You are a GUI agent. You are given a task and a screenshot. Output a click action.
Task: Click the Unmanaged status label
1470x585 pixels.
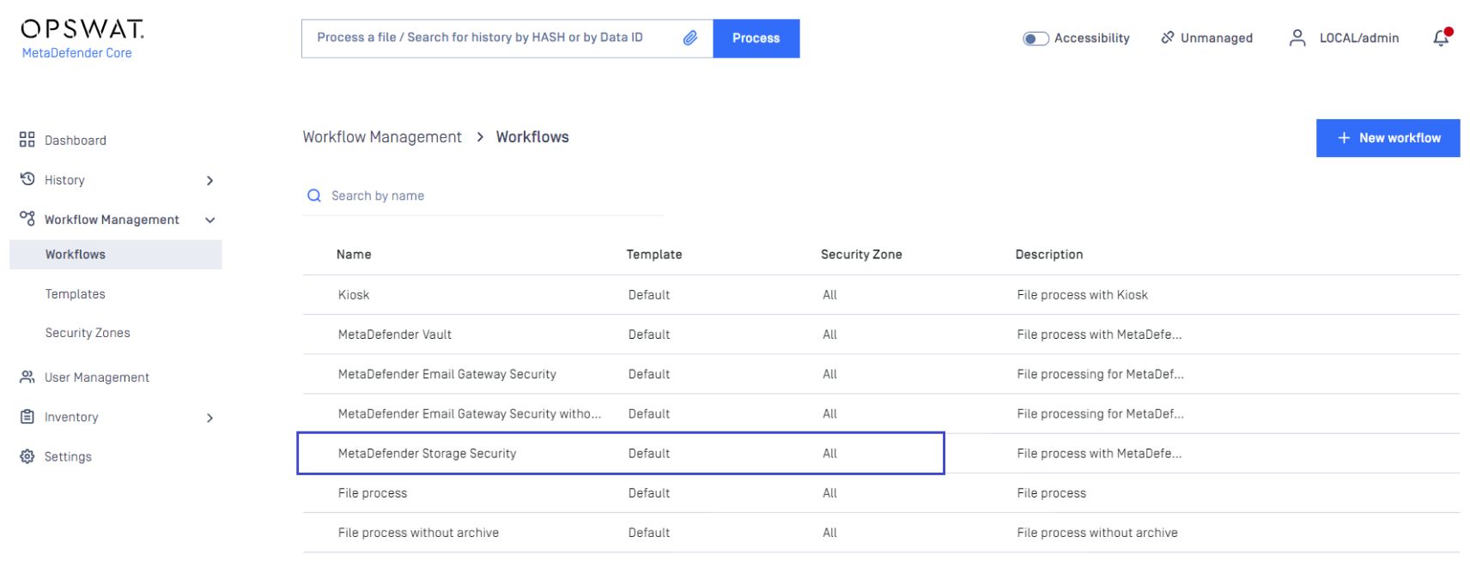(x=1217, y=38)
